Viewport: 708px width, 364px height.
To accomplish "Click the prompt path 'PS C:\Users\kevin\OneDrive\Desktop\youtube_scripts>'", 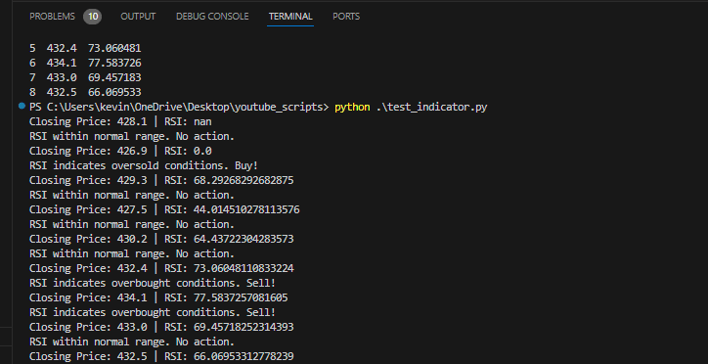I will coord(179,108).
